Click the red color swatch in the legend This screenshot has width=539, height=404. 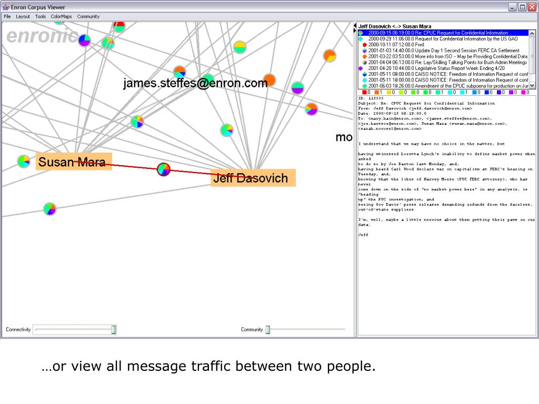[x=364, y=93]
